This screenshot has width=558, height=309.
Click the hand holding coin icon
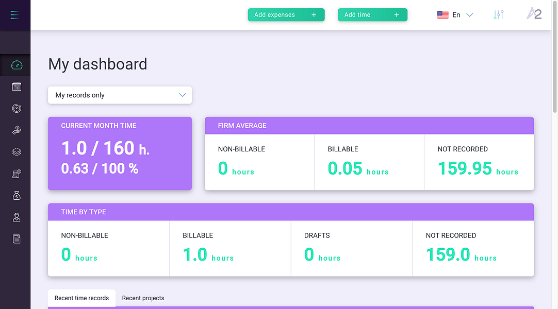point(17,130)
